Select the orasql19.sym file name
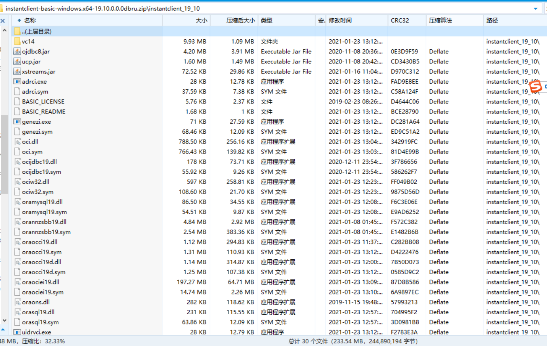Image resolution: width=547 pixels, height=346 pixels. pos(40,322)
